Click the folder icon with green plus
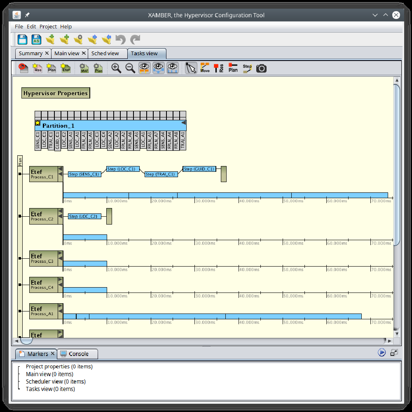 coord(64,40)
